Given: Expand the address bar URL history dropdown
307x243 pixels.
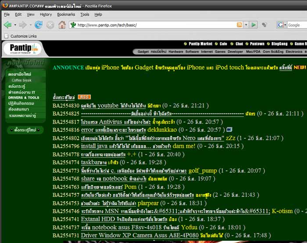Looking at the screenshot, I should [246, 25].
